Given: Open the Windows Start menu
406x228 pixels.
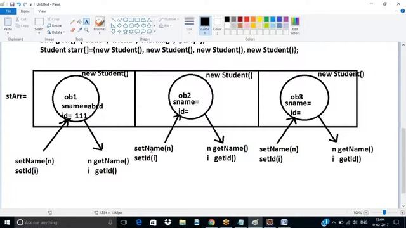Looking at the screenshot, I should tap(7, 222).
